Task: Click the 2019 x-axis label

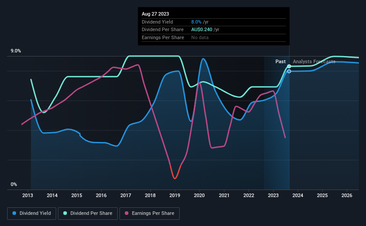Action: [x=175, y=195]
